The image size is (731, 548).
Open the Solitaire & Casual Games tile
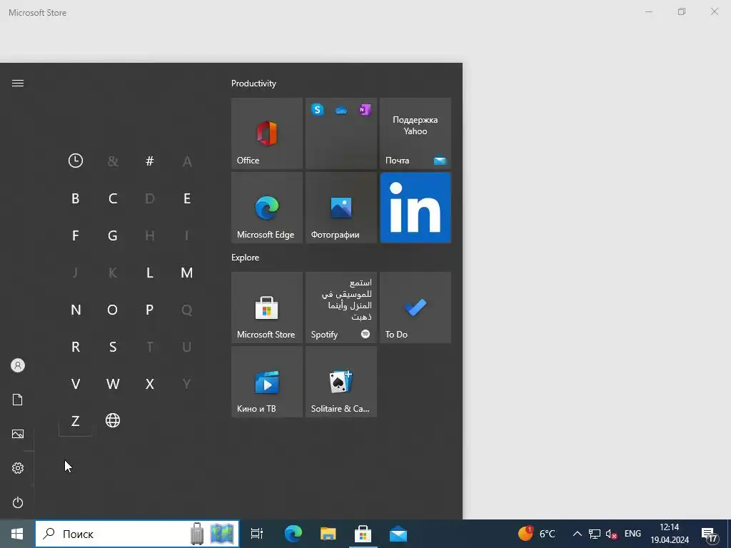(x=341, y=382)
